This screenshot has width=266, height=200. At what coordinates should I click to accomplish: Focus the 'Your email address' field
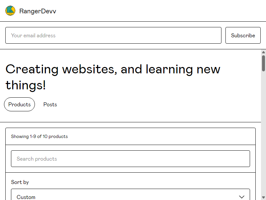click(x=113, y=35)
